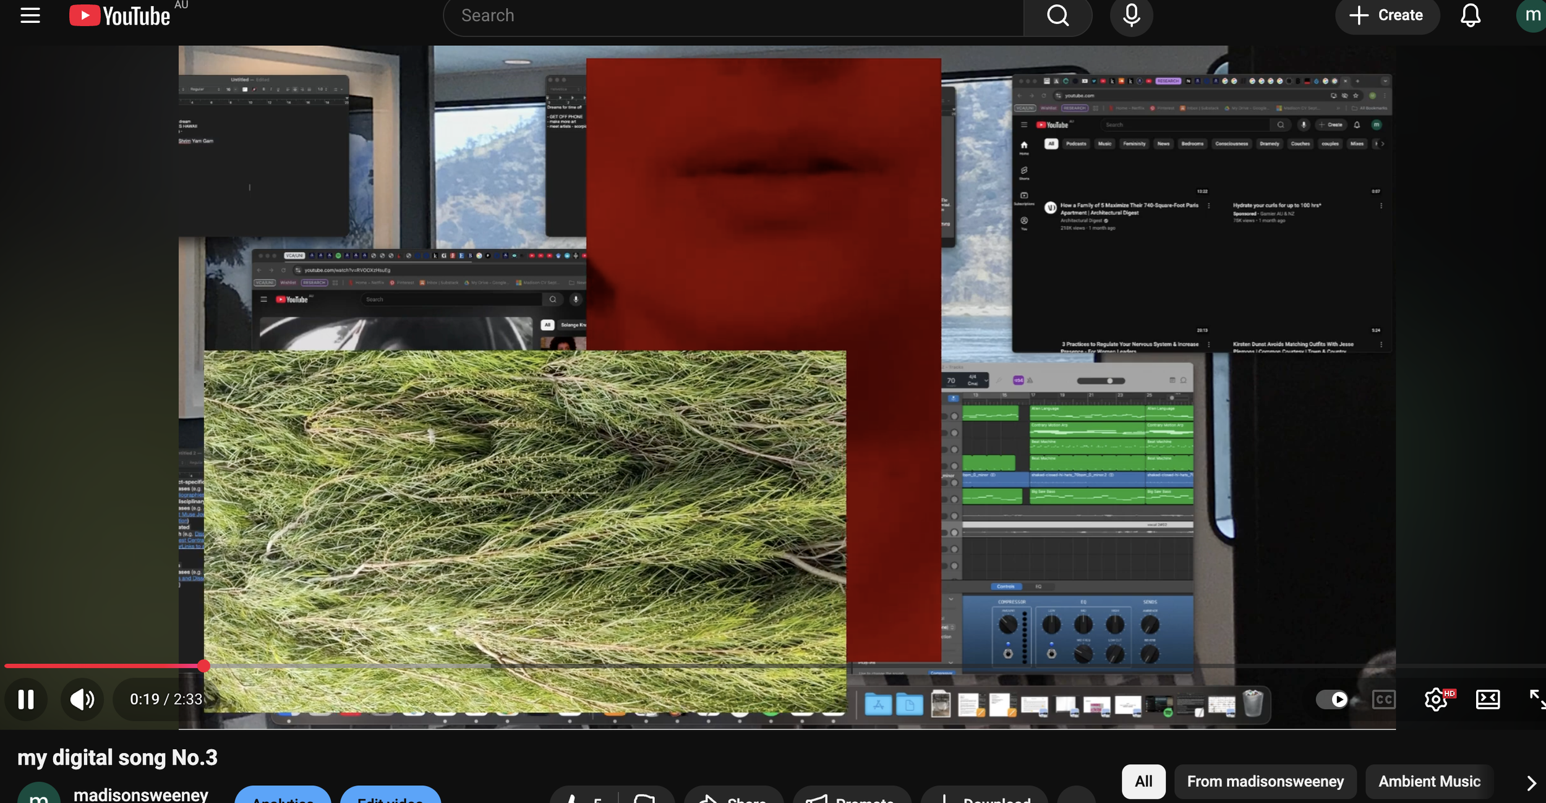Select the All filter chip
The height and width of the screenshot is (803, 1546).
tap(1143, 781)
